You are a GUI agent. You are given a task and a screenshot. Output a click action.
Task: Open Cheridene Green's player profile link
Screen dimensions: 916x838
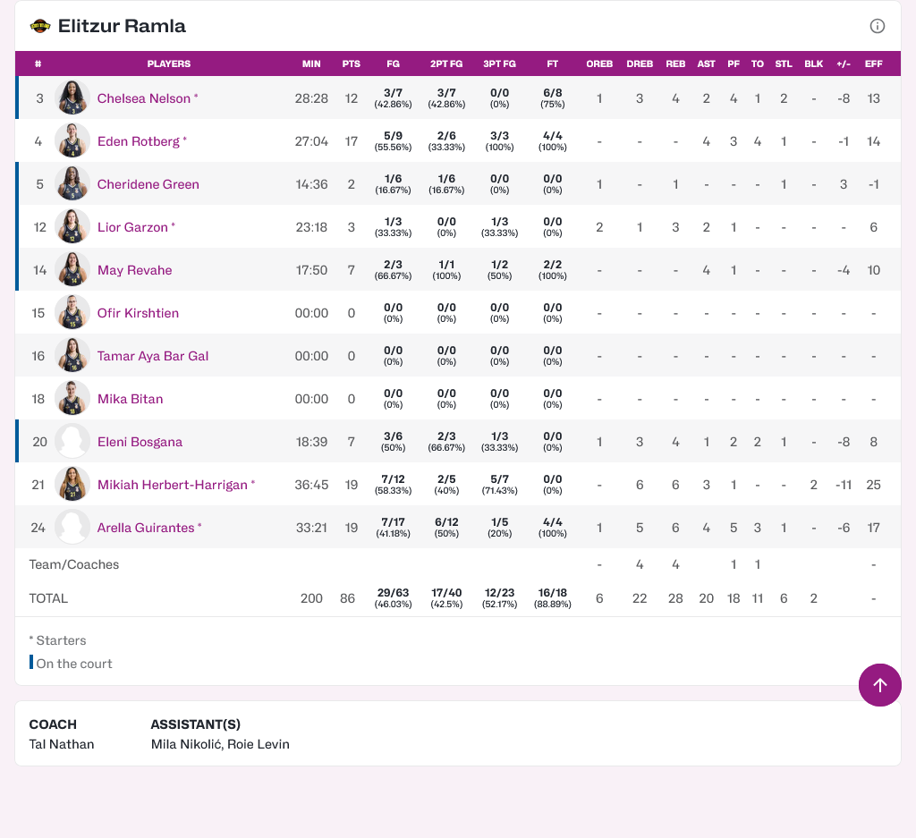148,184
